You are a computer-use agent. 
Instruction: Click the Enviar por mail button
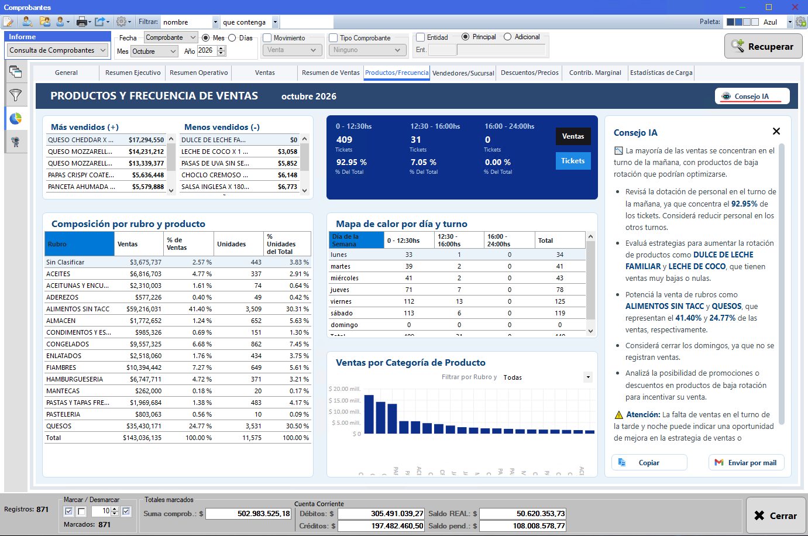[746, 462]
